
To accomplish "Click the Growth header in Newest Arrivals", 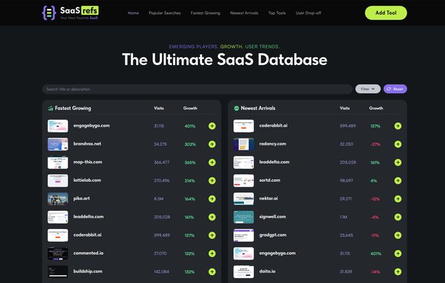I will coord(376,108).
